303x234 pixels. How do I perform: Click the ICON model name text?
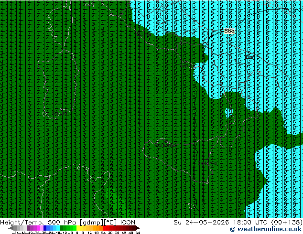[x=128, y=223]
